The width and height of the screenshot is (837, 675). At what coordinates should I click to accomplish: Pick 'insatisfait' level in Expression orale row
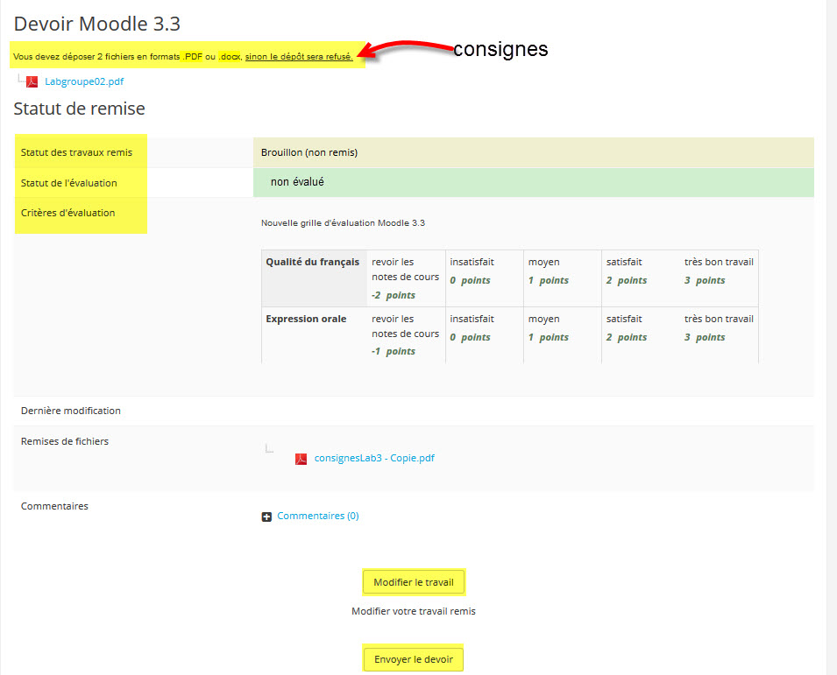click(x=484, y=328)
